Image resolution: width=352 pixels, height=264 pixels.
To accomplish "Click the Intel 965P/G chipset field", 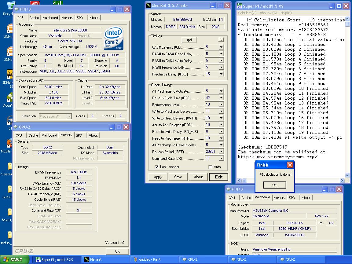I will [x=182, y=20].
